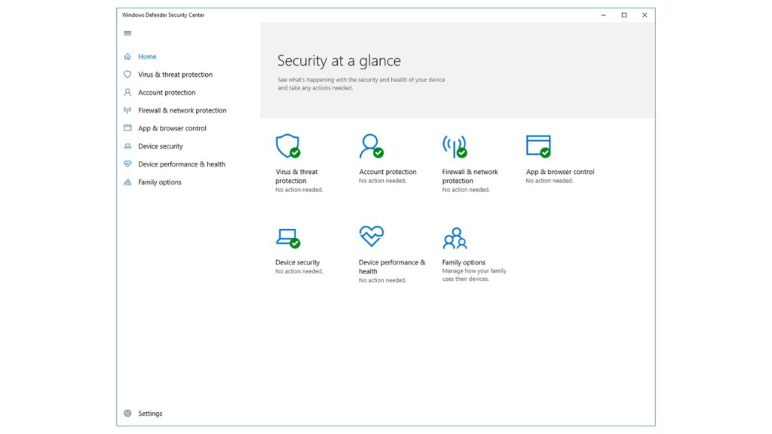Viewport: 772px width, 434px height.
Task: Open the Settings gear at bottom left
Action: pos(127,413)
